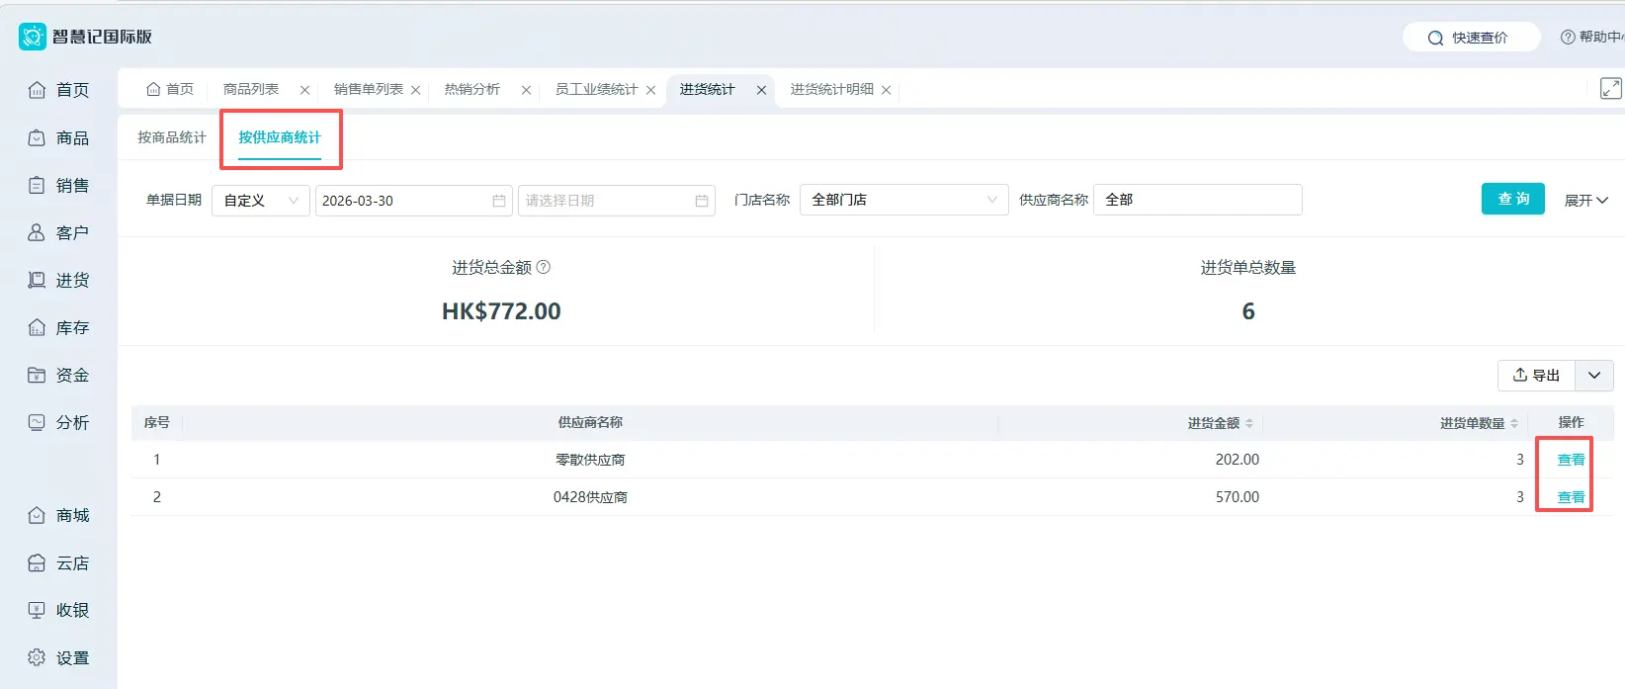Switch to the 商品列表 page tab

(x=251, y=89)
